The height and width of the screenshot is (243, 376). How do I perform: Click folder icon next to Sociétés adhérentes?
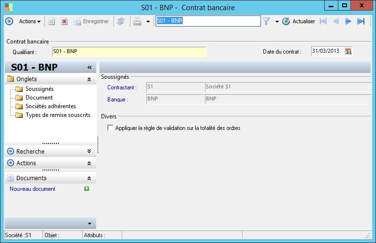pyautogui.click(x=19, y=106)
